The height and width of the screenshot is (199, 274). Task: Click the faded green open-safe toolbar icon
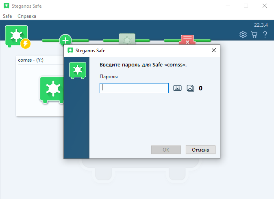coord(127,39)
